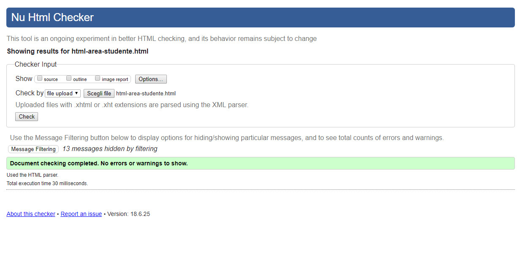Screen dimensions: 528x259
Task: Choose a file with Scegli file
Action: 99,93
